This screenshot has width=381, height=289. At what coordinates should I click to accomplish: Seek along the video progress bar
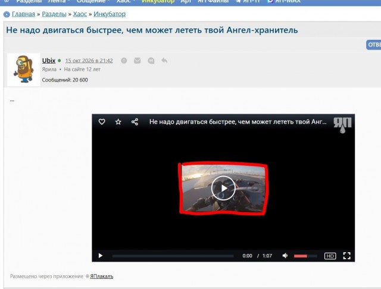(173, 256)
